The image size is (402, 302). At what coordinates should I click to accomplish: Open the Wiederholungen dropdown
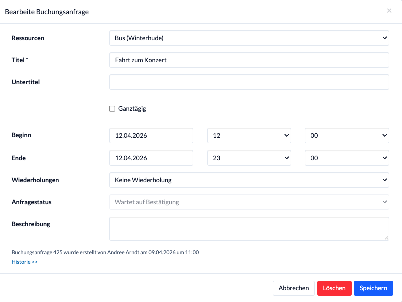tap(249, 180)
